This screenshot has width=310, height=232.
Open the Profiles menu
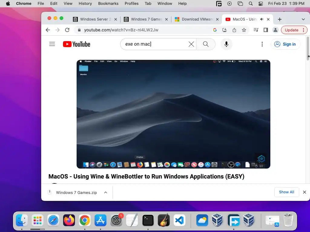[x=131, y=4]
